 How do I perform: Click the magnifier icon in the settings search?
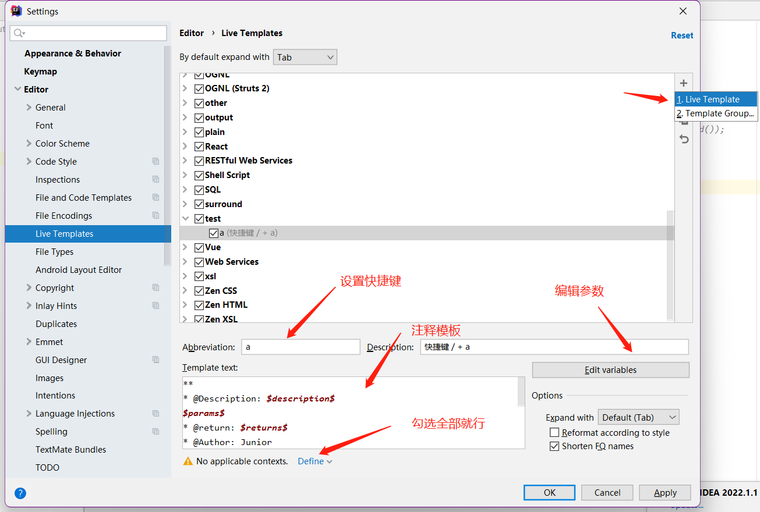click(19, 33)
